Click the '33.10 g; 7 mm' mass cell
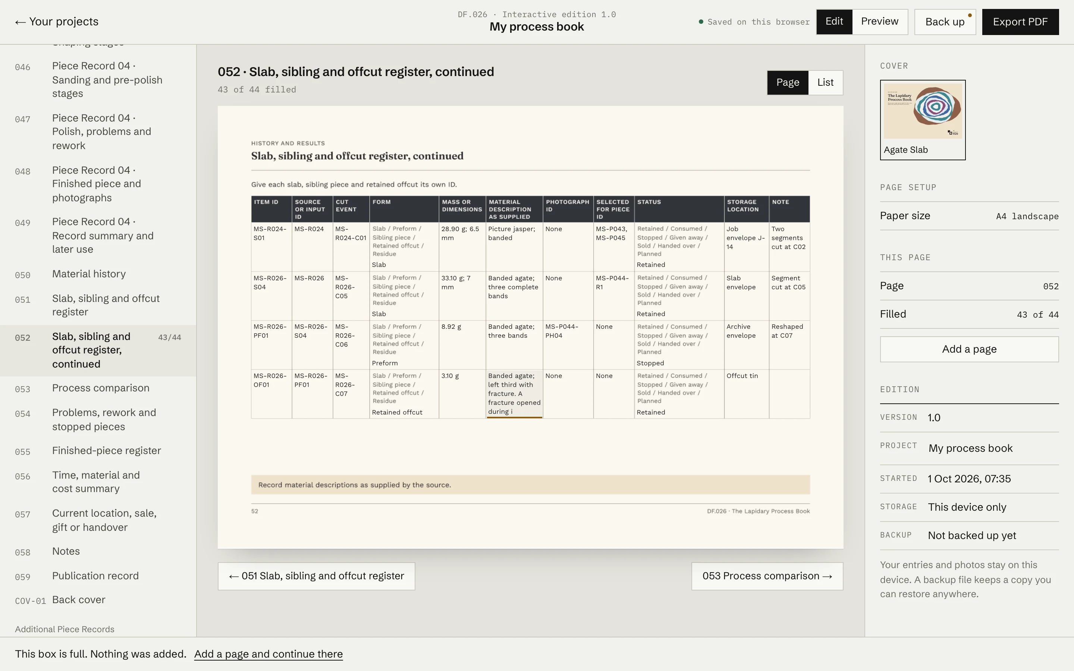This screenshot has width=1074, height=671. tap(462, 296)
